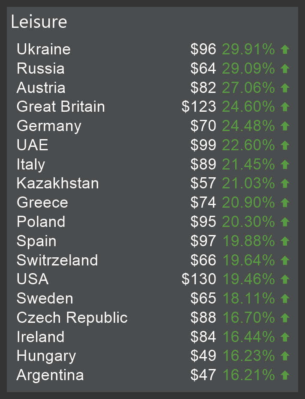This screenshot has width=305, height=399.
Task: Click the $130 amount for USA
Action: pos(199,280)
